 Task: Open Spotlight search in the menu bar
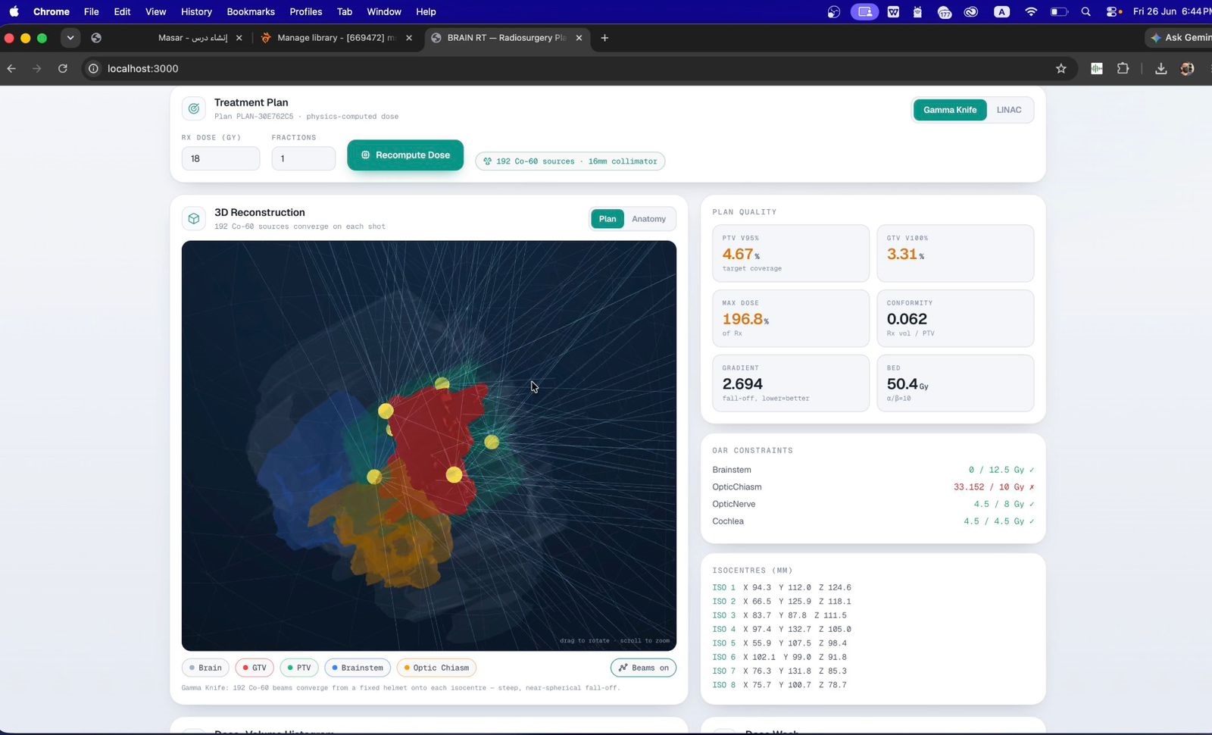pyautogui.click(x=1086, y=11)
